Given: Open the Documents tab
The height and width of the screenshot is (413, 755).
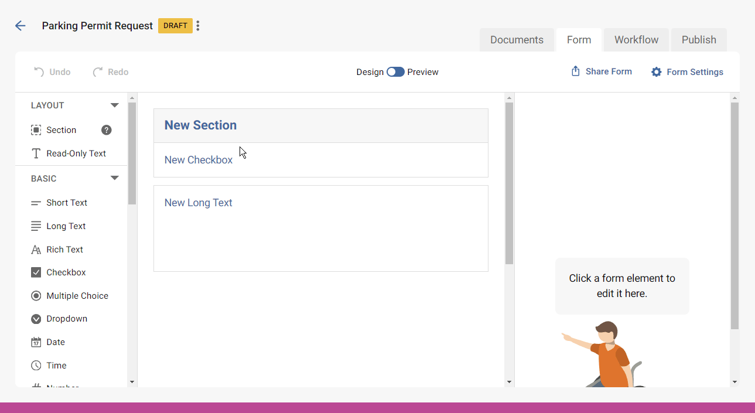Looking at the screenshot, I should (x=517, y=40).
